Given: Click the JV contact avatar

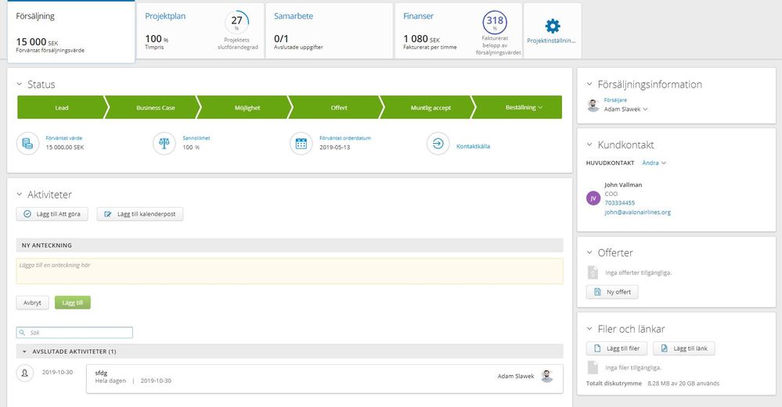Looking at the screenshot, I should pyautogui.click(x=593, y=198).
